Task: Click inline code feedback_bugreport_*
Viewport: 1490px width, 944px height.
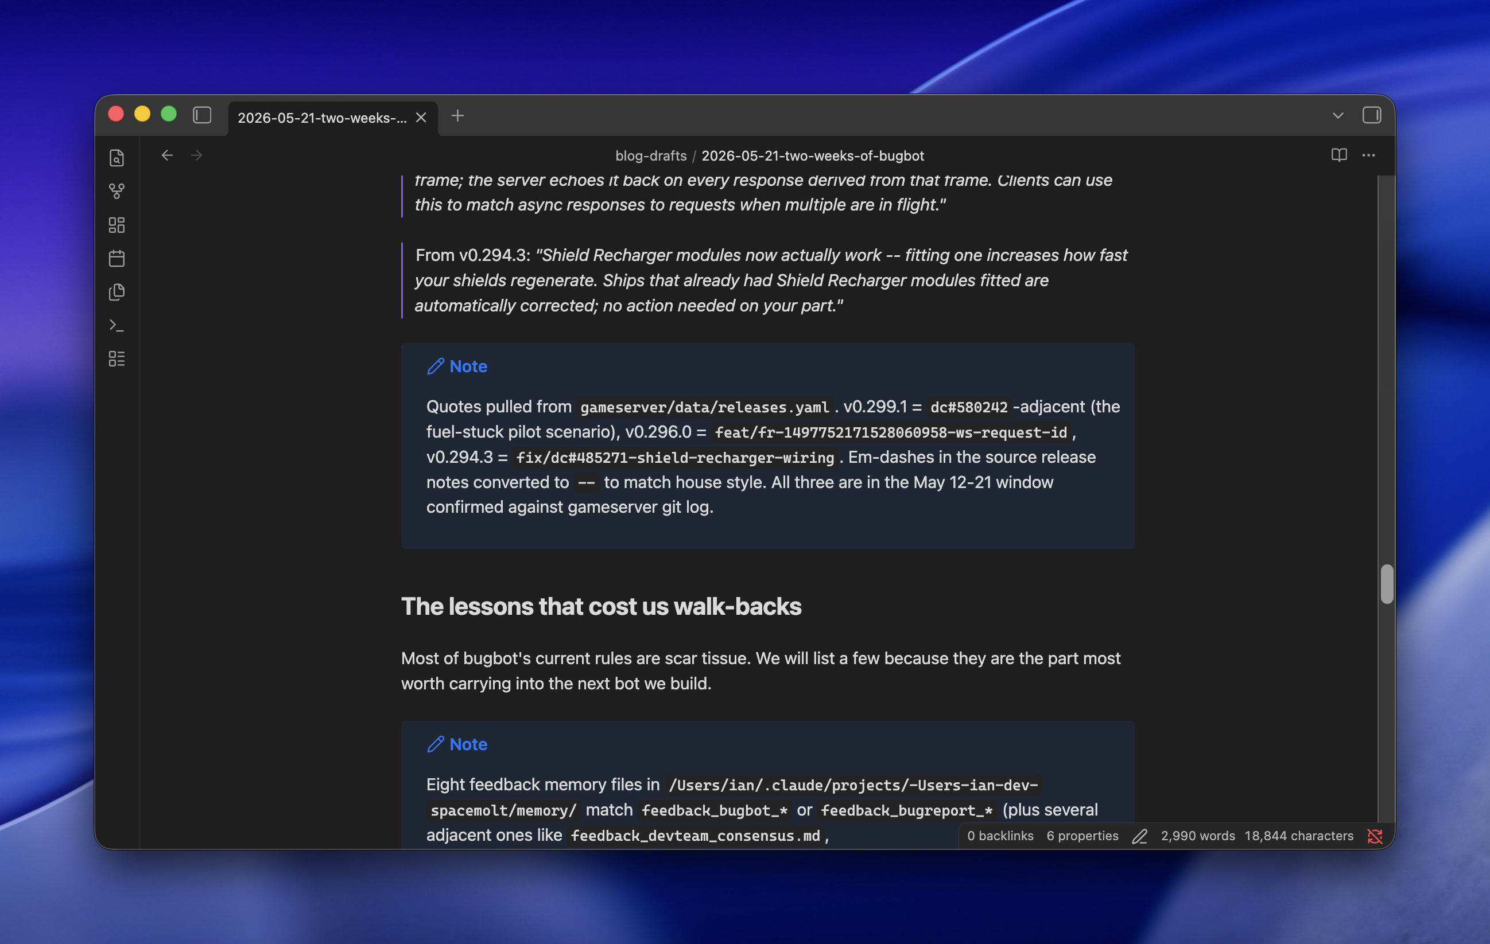Action: 906,810
